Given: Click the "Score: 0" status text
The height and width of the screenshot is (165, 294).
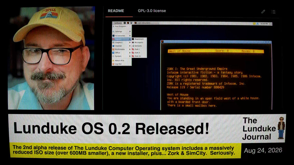Looking at the screenshot, I should [x=222, y=51].
